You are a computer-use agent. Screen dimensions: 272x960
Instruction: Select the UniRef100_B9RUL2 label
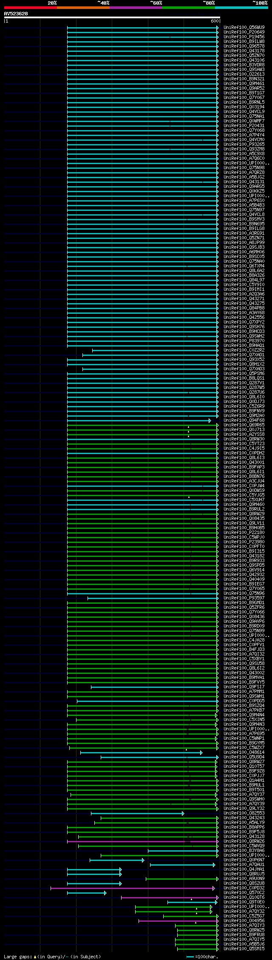(x=244, y=509)
